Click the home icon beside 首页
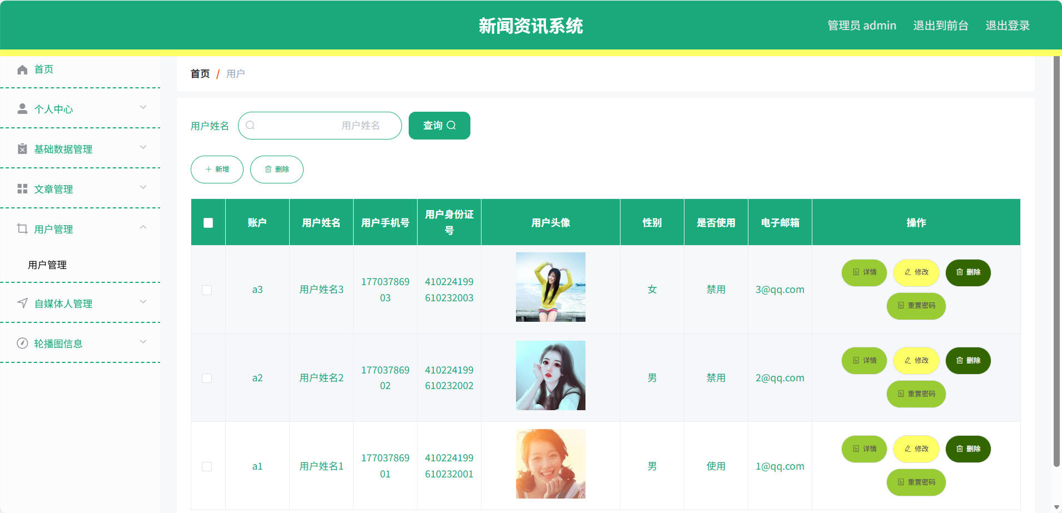 pos(22,69)
